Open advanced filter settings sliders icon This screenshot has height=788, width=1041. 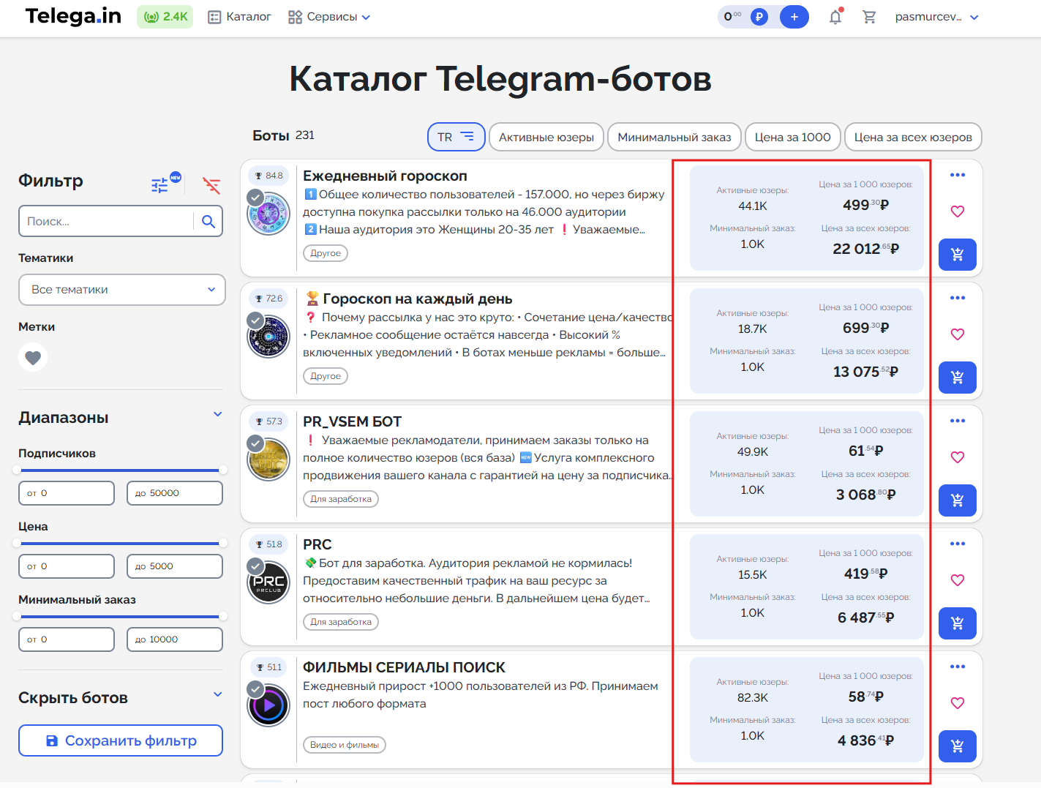click(159, 186)
